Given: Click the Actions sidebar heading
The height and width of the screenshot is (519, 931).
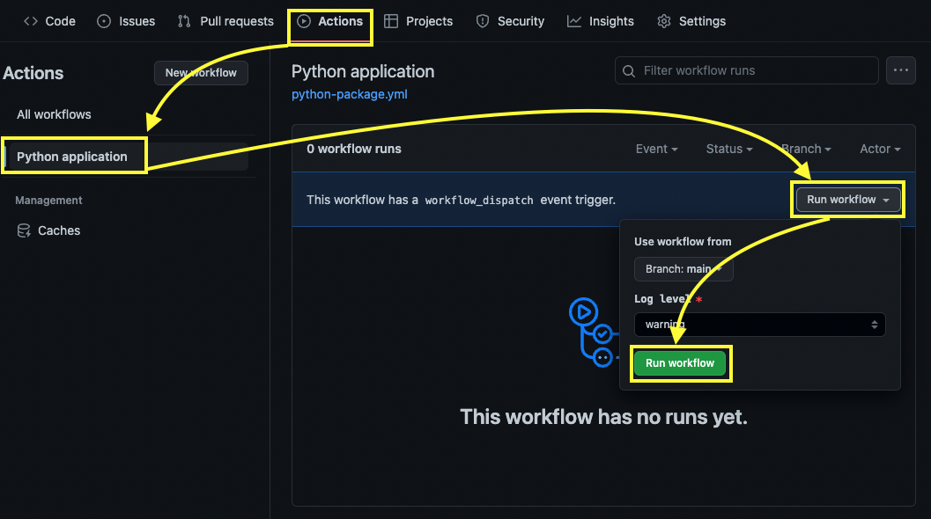Looking at the screenshot, I should (33, 73).
